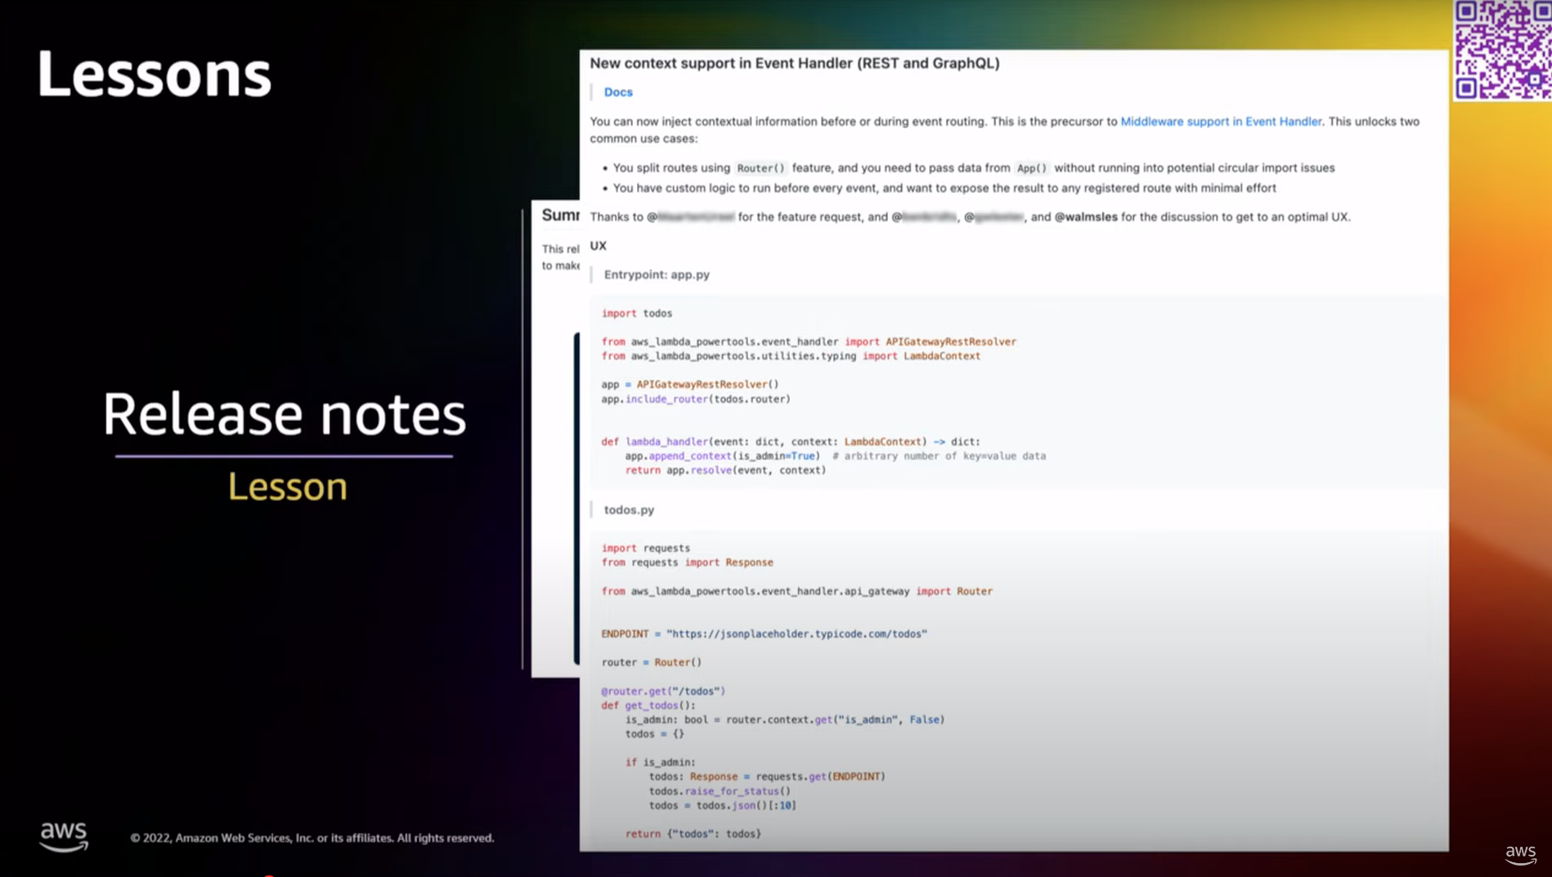This screenshot has width=1552, height=877.
Task: Click the lambda_handler function name in app.py
Action: point(668,441)
